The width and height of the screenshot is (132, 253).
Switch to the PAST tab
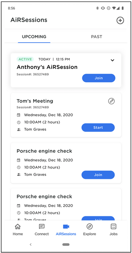(x=96, y=37)
